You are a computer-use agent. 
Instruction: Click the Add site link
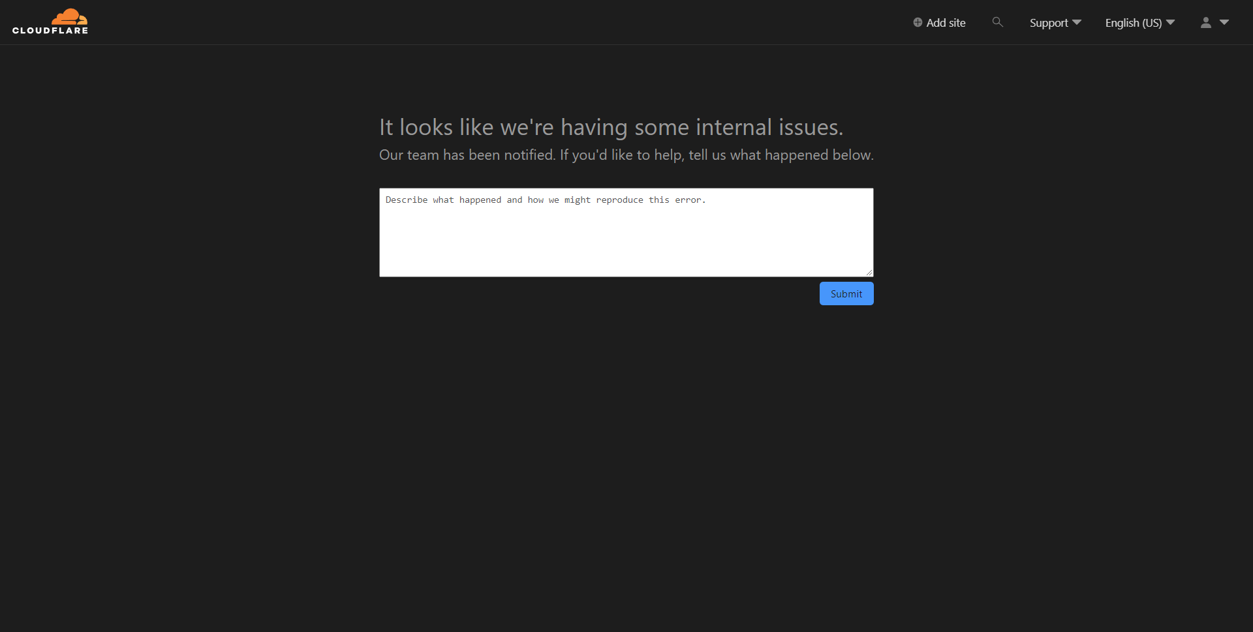point(944,22)
